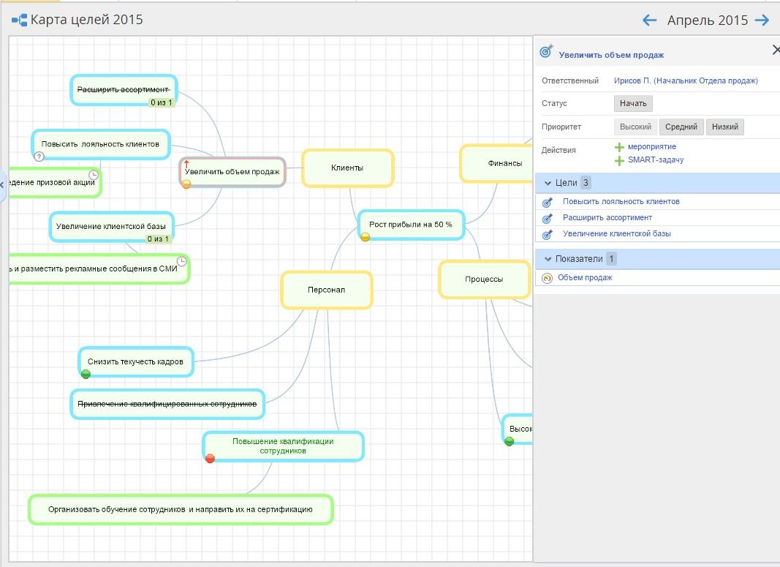Set priority to Низкий
The width and height of the screenshot is (780, 567).
coord(724,127)
